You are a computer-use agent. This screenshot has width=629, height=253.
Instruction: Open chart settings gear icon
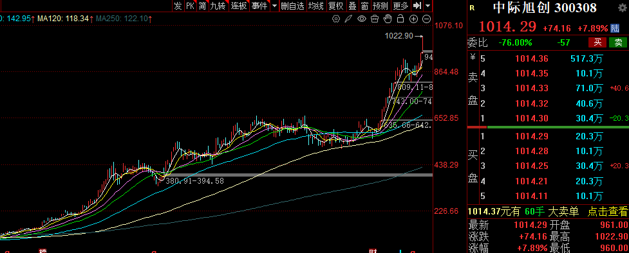336,19
